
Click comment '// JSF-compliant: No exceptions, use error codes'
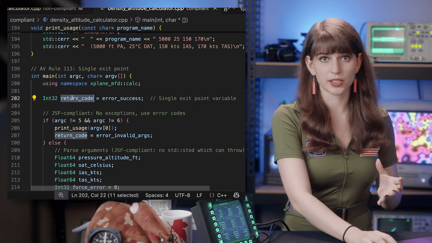(114, 113)
